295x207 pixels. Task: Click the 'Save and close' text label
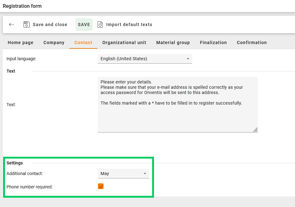pos(50,25)
